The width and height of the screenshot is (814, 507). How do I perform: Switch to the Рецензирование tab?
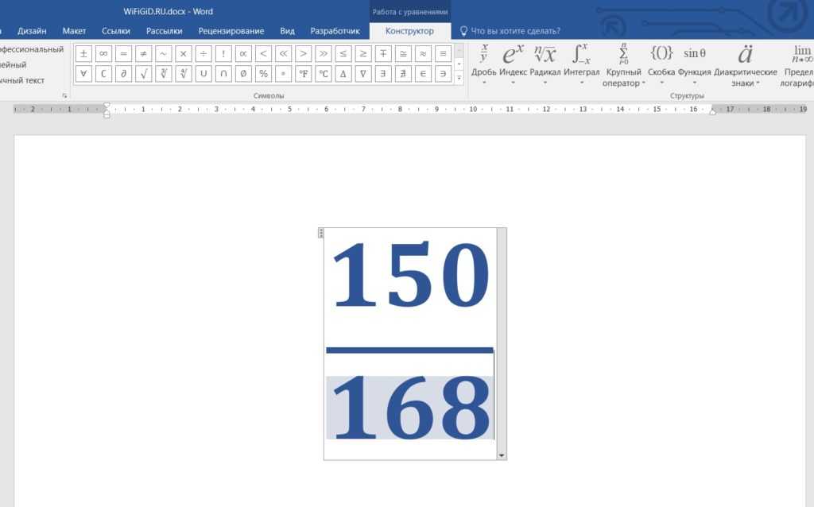(231, 31)
